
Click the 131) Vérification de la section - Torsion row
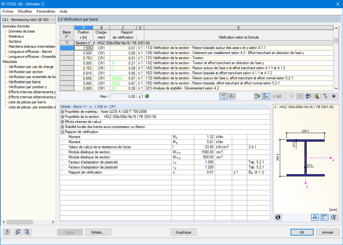coord(196,58)
